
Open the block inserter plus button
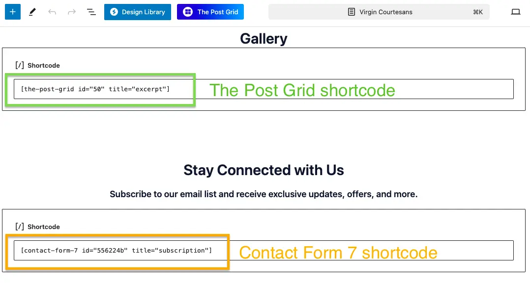click(x=13, y=12)
